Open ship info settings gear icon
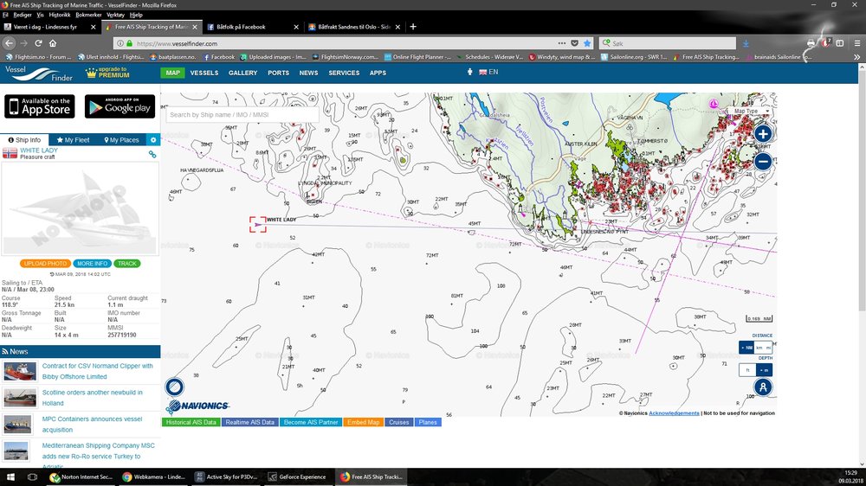The image size is (866, 486). point(153,140)
